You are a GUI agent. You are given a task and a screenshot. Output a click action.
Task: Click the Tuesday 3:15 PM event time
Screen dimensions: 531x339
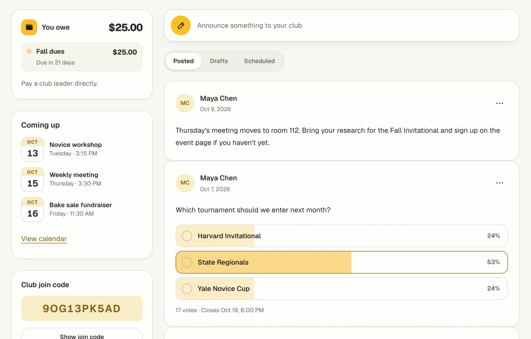tap(73, 153)
